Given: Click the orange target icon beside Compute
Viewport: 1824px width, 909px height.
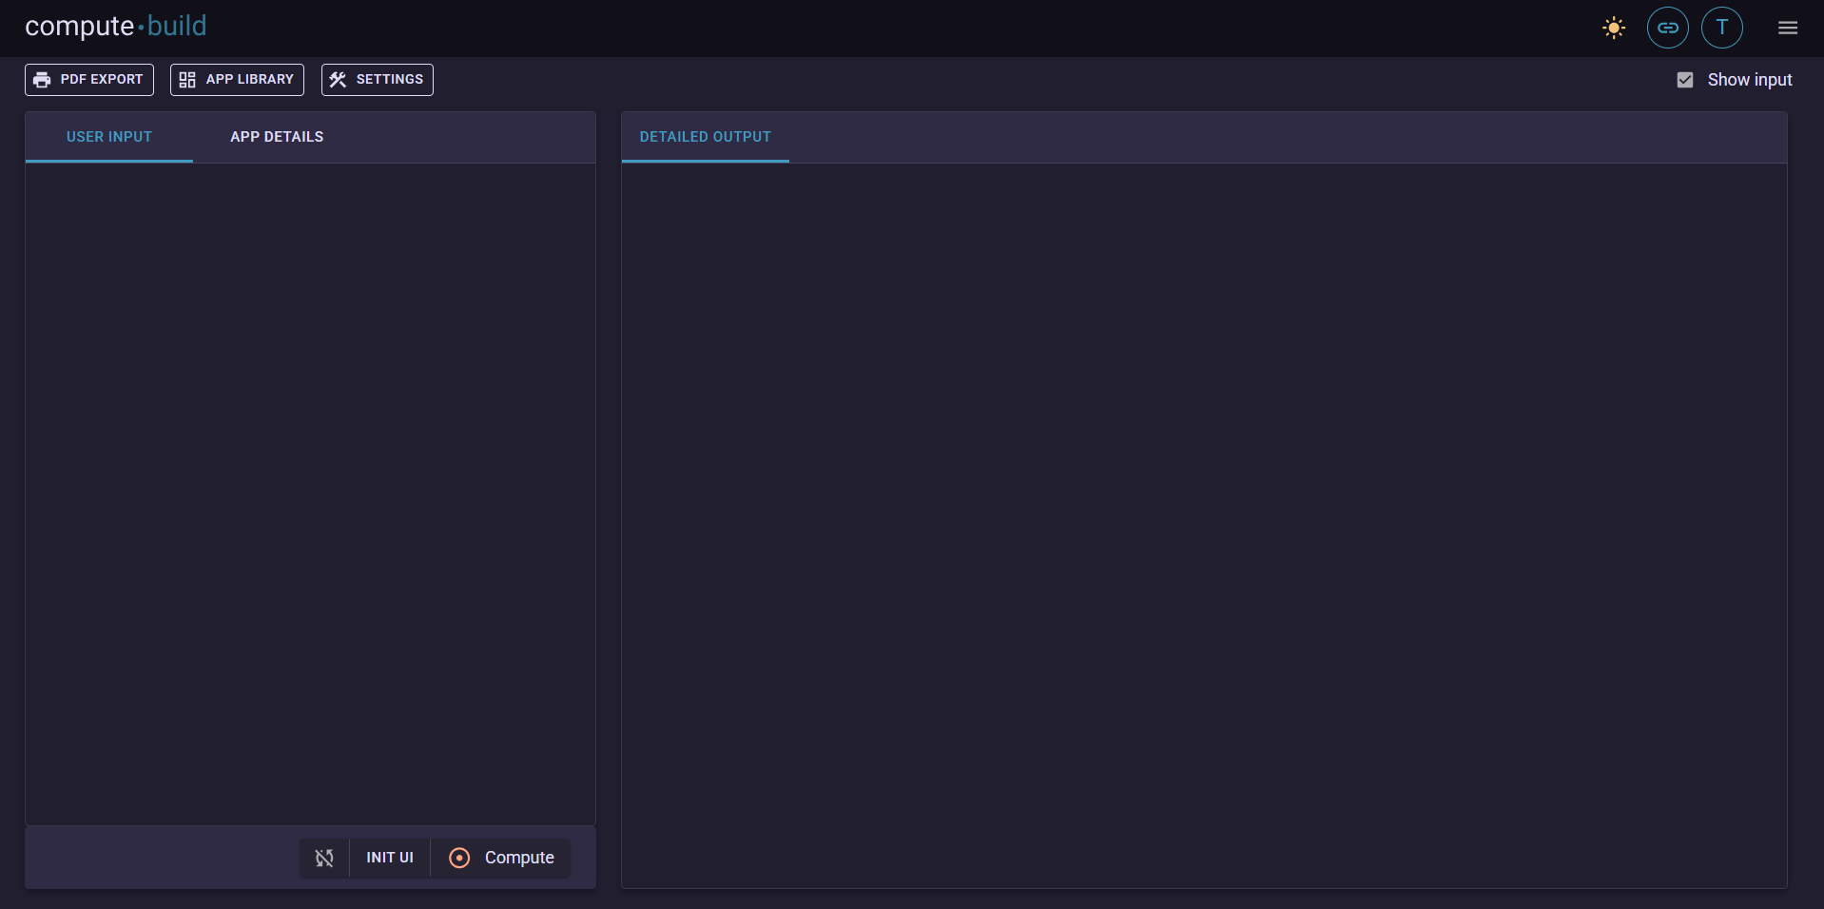Looking at the screenshot, I should (459, 858).
